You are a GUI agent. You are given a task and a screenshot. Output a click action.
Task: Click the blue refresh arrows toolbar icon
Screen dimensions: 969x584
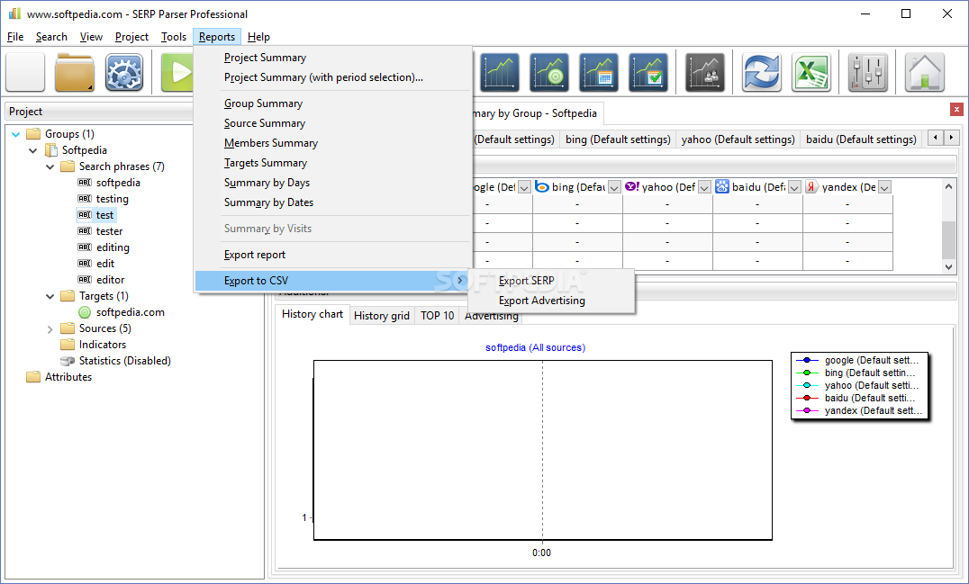761,72
